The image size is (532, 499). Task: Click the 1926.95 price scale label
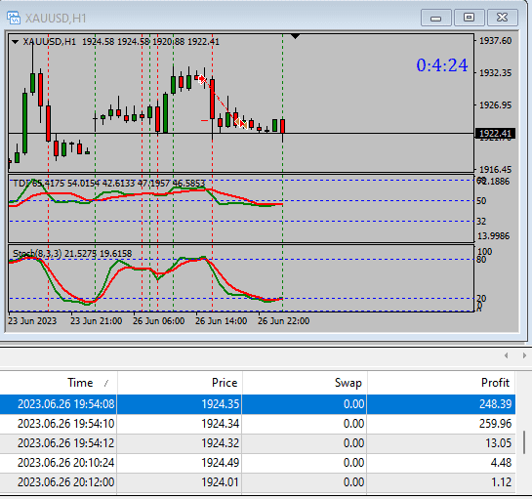click(495, 105)
